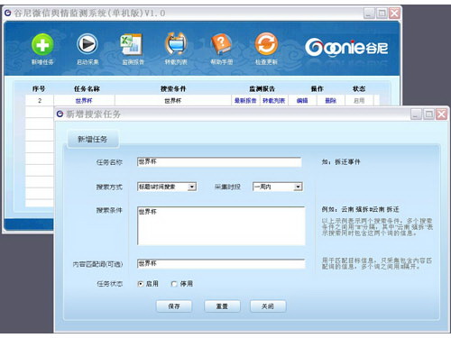Viewport: 451px width, 338px height.
Task: Click the orange 检查更新 refresh icon
Action: click(x=266, y=44)
